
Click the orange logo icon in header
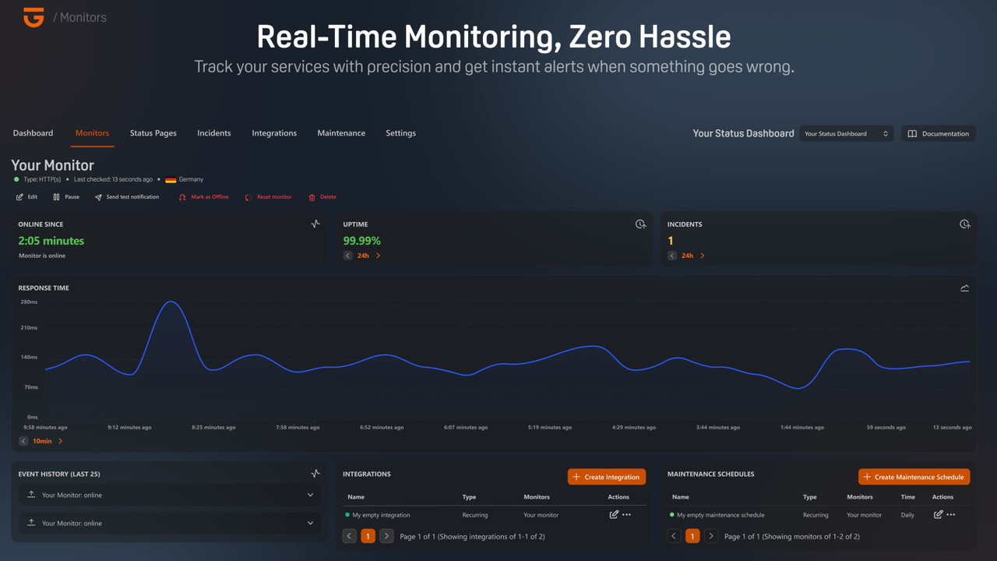click(33, 17)
